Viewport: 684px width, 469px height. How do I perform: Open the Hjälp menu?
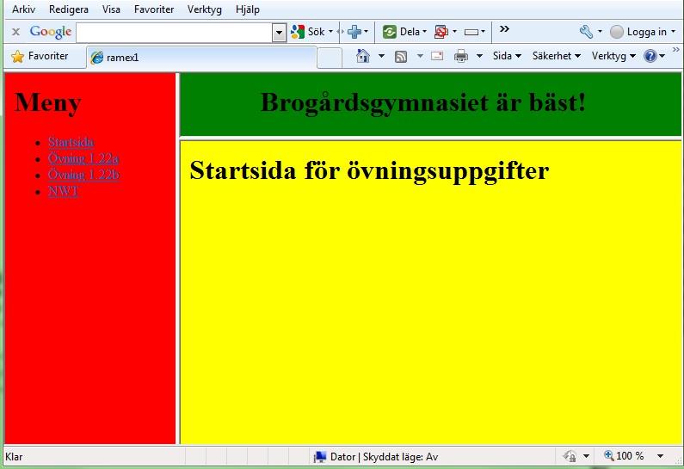coord(247,9)
